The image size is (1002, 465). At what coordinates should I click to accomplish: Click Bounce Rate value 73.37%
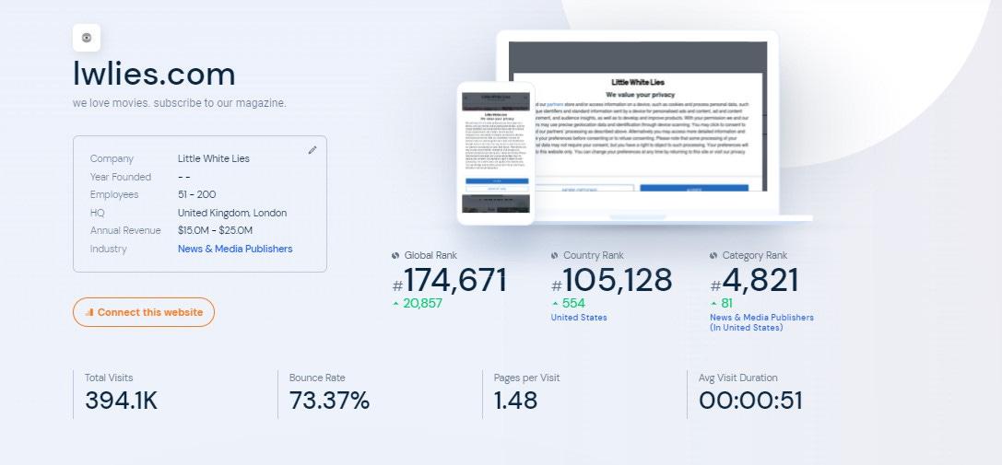click(x=329, y=401)
